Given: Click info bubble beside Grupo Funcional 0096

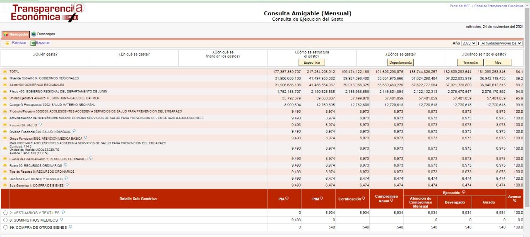Looking at the screenshot, I should point(85,138).
